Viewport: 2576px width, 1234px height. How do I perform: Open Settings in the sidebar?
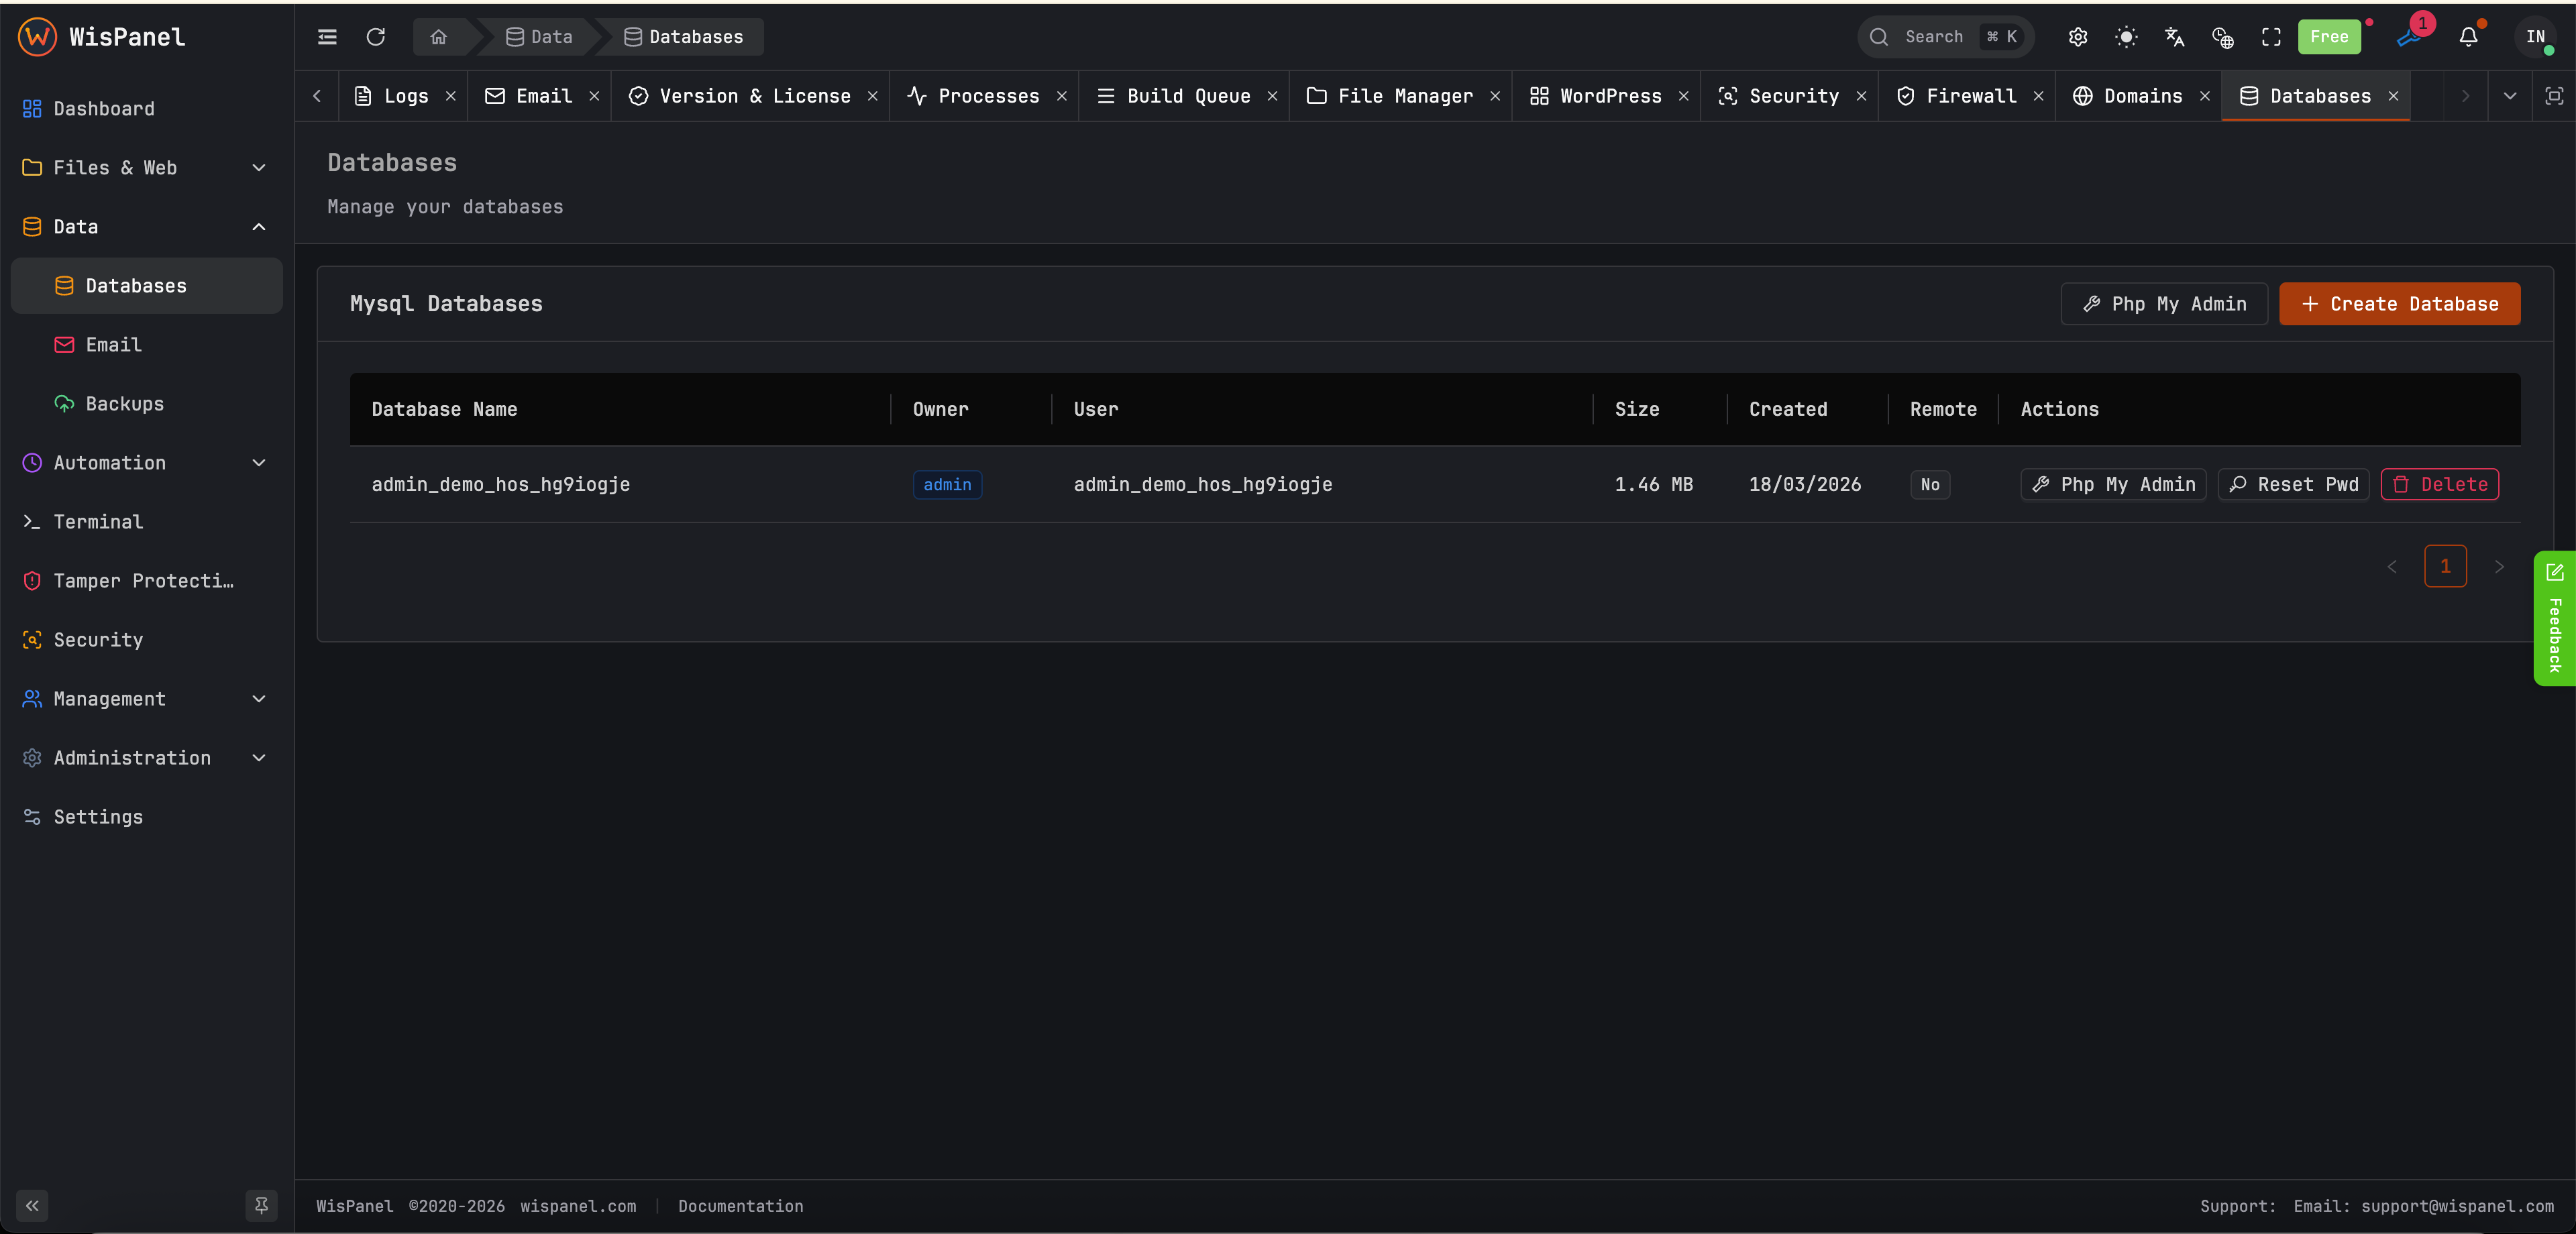[147, 817]
